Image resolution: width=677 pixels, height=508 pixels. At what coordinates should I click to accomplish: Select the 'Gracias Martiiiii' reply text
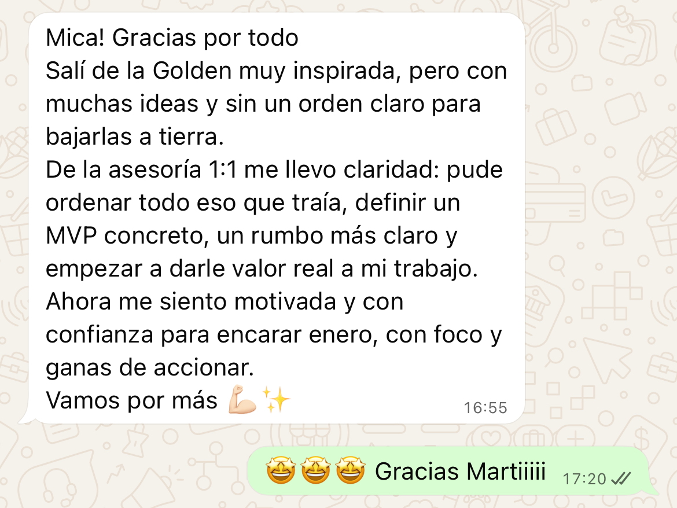[x=460, y=471]
